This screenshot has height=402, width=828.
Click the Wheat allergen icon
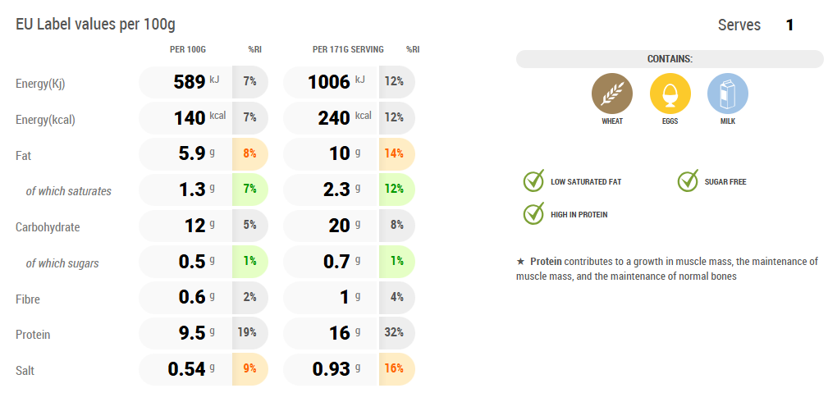612,93
